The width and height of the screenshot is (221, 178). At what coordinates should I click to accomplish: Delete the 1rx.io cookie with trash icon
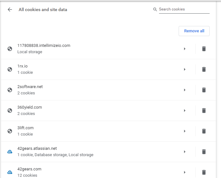[204, 69]
